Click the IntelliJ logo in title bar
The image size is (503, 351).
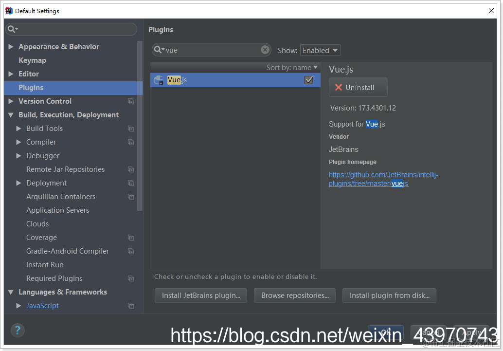(x=9, y=11)
